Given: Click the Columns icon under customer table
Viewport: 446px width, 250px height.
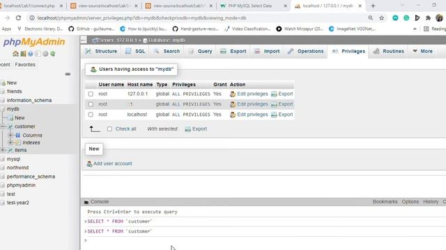Looking at the screenshot, I should (x=17, y=135).
